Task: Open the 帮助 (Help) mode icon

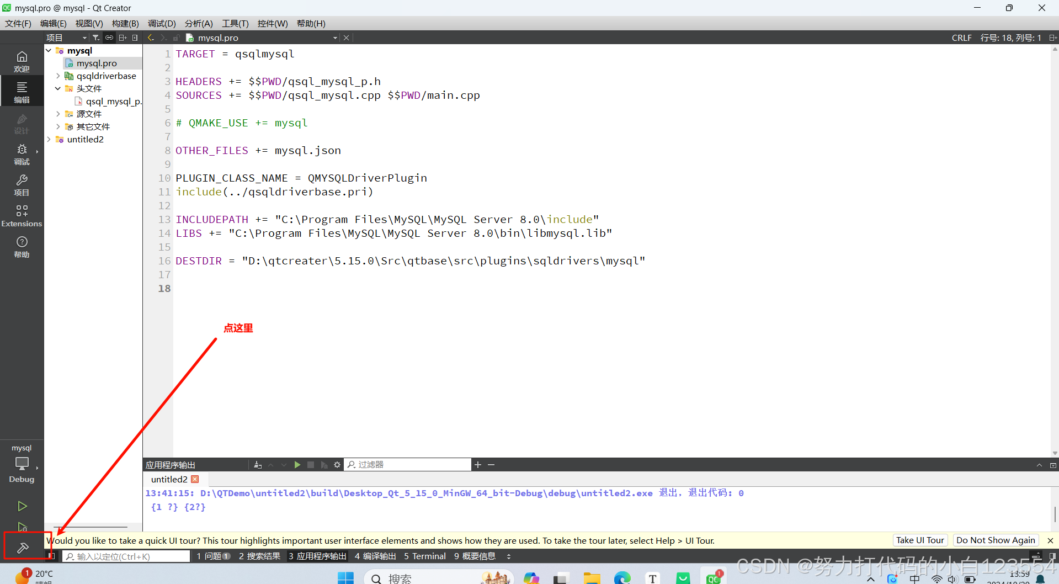Action: [22, 247]
